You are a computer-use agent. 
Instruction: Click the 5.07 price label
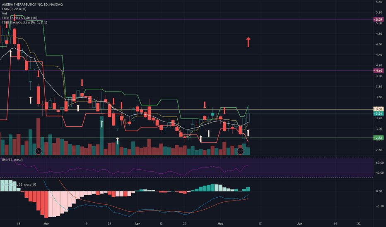pos(379,19)
